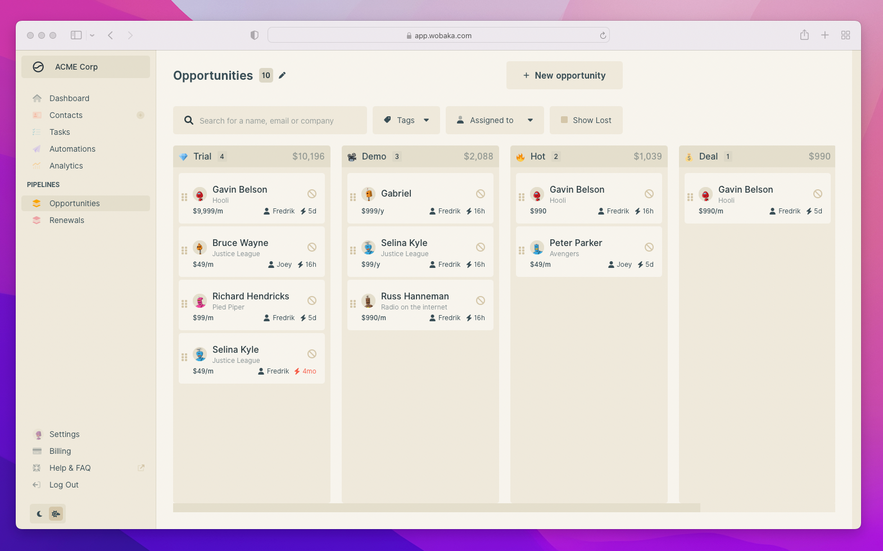
Task: Click drag handle on Peter Parker card
Action: point(522,251)
